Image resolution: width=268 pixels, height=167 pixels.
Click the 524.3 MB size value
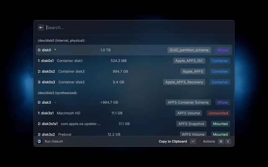tap(119, 61)
